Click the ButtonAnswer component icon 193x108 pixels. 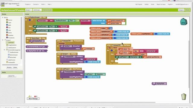point(9,55)
